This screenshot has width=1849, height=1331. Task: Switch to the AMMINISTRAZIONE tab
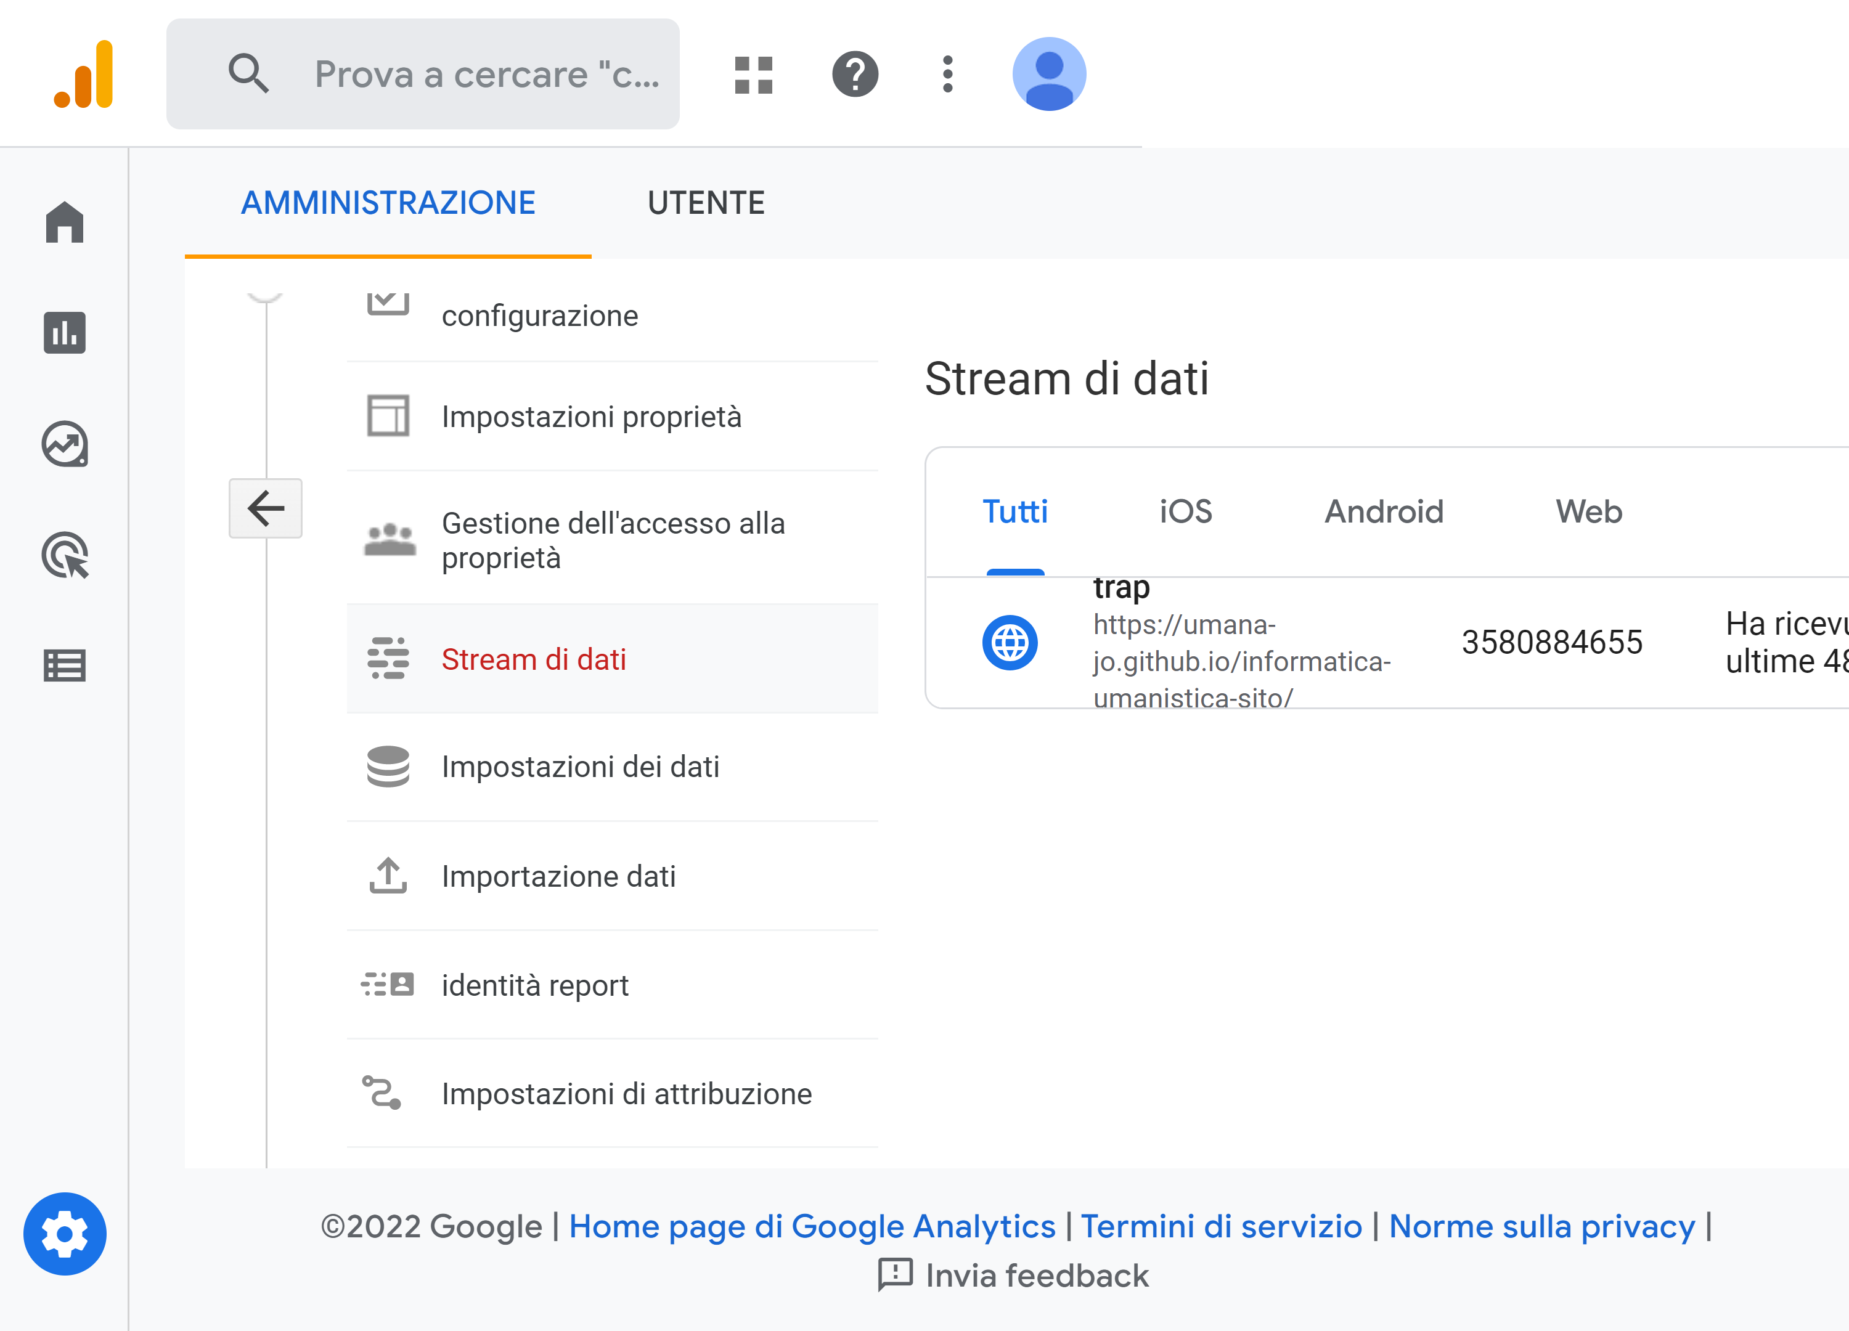pyautogui.click(x=388, y=203)
